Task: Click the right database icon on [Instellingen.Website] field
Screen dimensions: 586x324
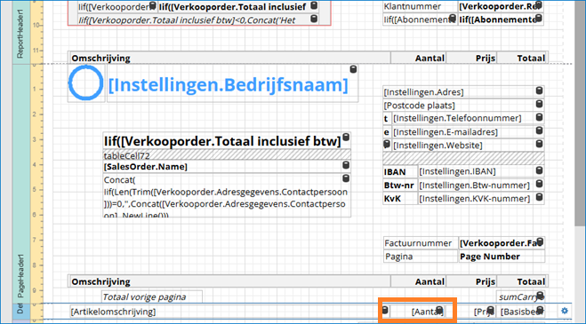Action: [539, 144]
